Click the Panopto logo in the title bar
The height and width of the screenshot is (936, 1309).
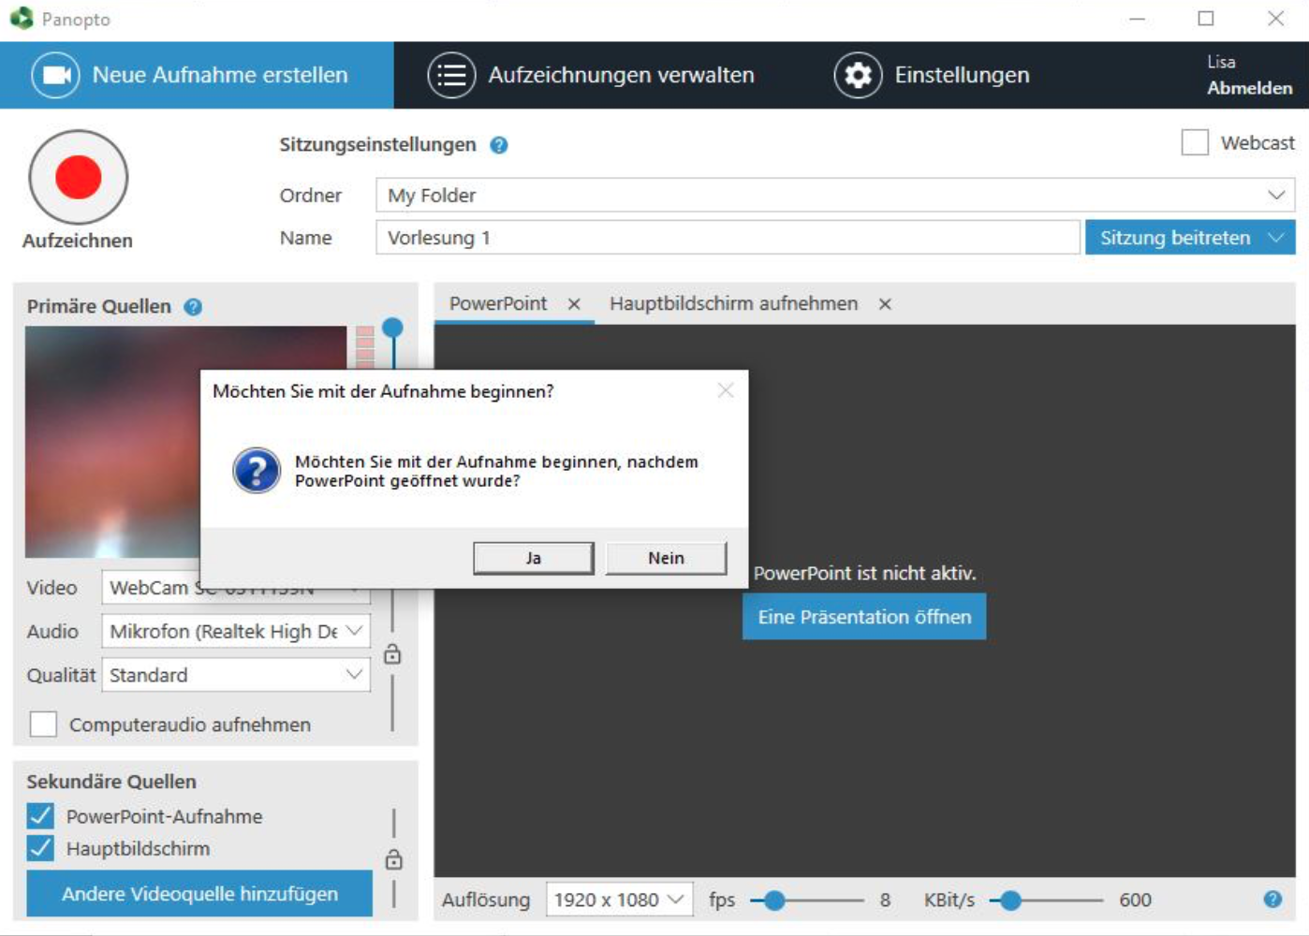pyautogui.click(x=21, y=18)
